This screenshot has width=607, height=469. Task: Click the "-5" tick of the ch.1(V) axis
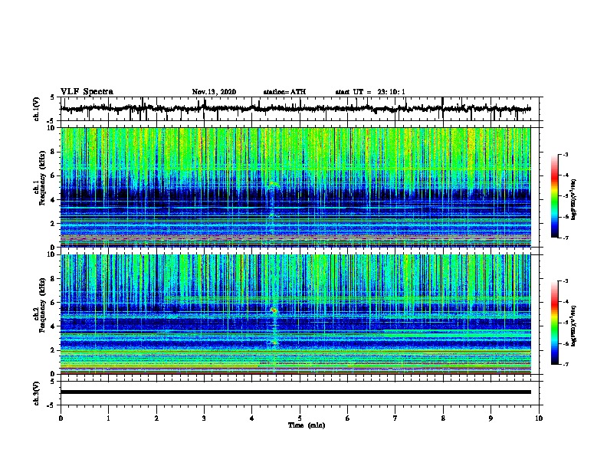click(x=52, y=121)
